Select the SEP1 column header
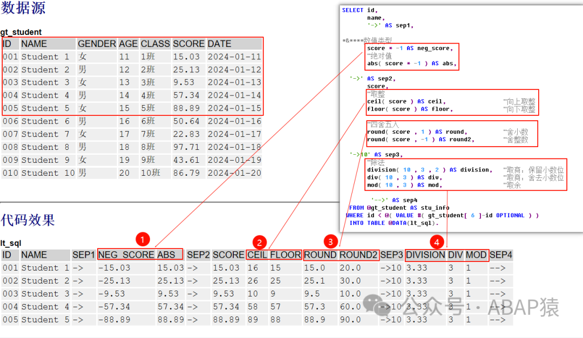Screen dimensions: 583x338 84,255
